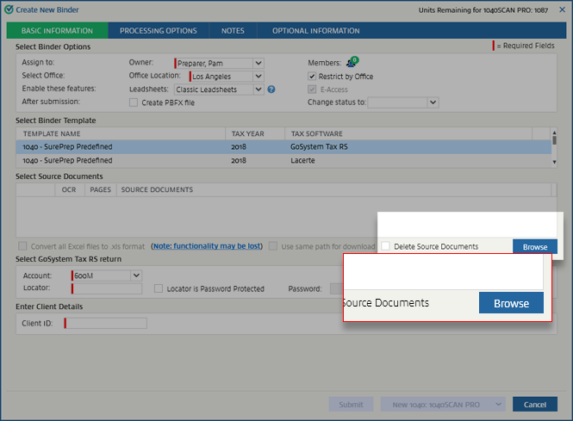The width and height of the screenshot is (573, 421).
Task: Go to the Optional Information tab
Action: [315, 31]
